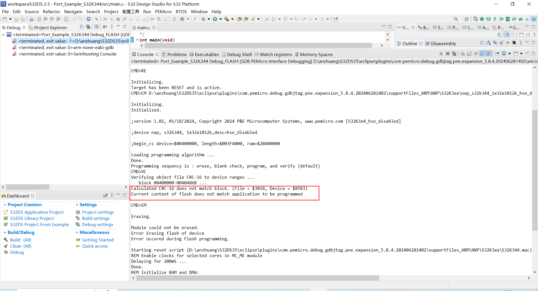Viewport: 538px width, 291px height.
Task: Toggle Show Console When Standard Error Changes
Action: coord(489,53)
